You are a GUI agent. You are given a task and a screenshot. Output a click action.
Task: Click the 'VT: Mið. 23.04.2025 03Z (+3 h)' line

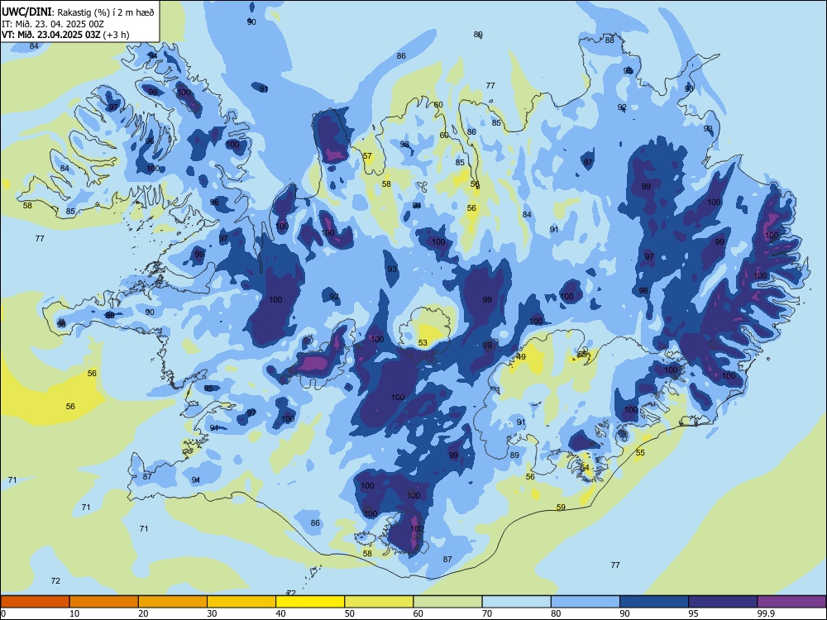[65, 35]
